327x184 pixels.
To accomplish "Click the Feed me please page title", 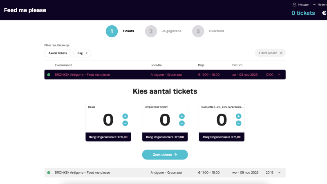I will coord(25,10).
